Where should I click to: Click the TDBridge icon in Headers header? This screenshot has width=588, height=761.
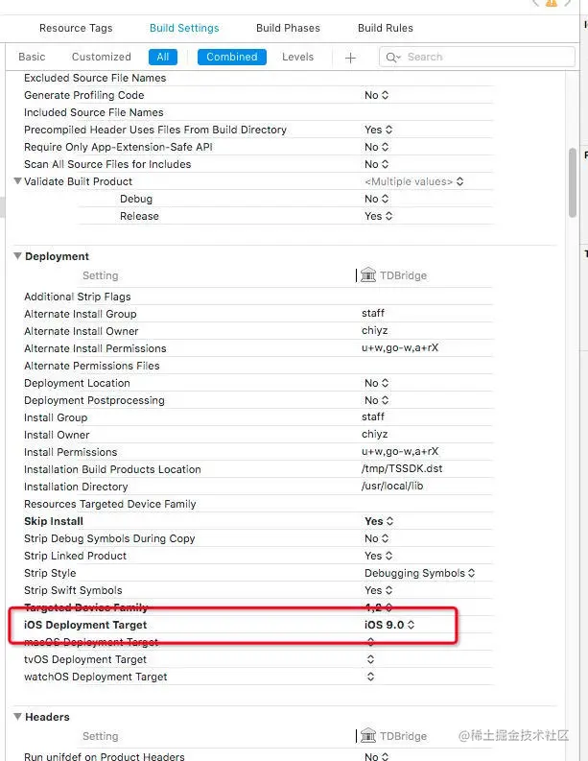(368, 735)
